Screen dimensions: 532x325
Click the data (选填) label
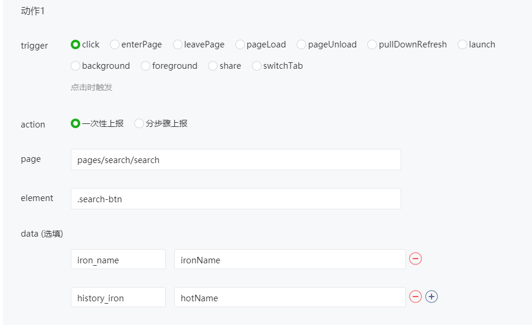pos(42,234)
